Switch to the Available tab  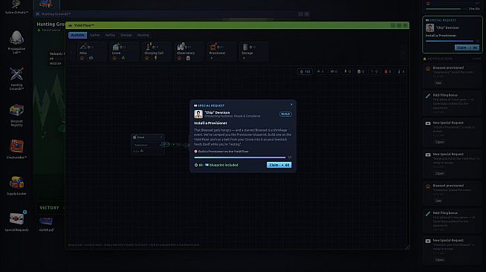click(77, 35)
